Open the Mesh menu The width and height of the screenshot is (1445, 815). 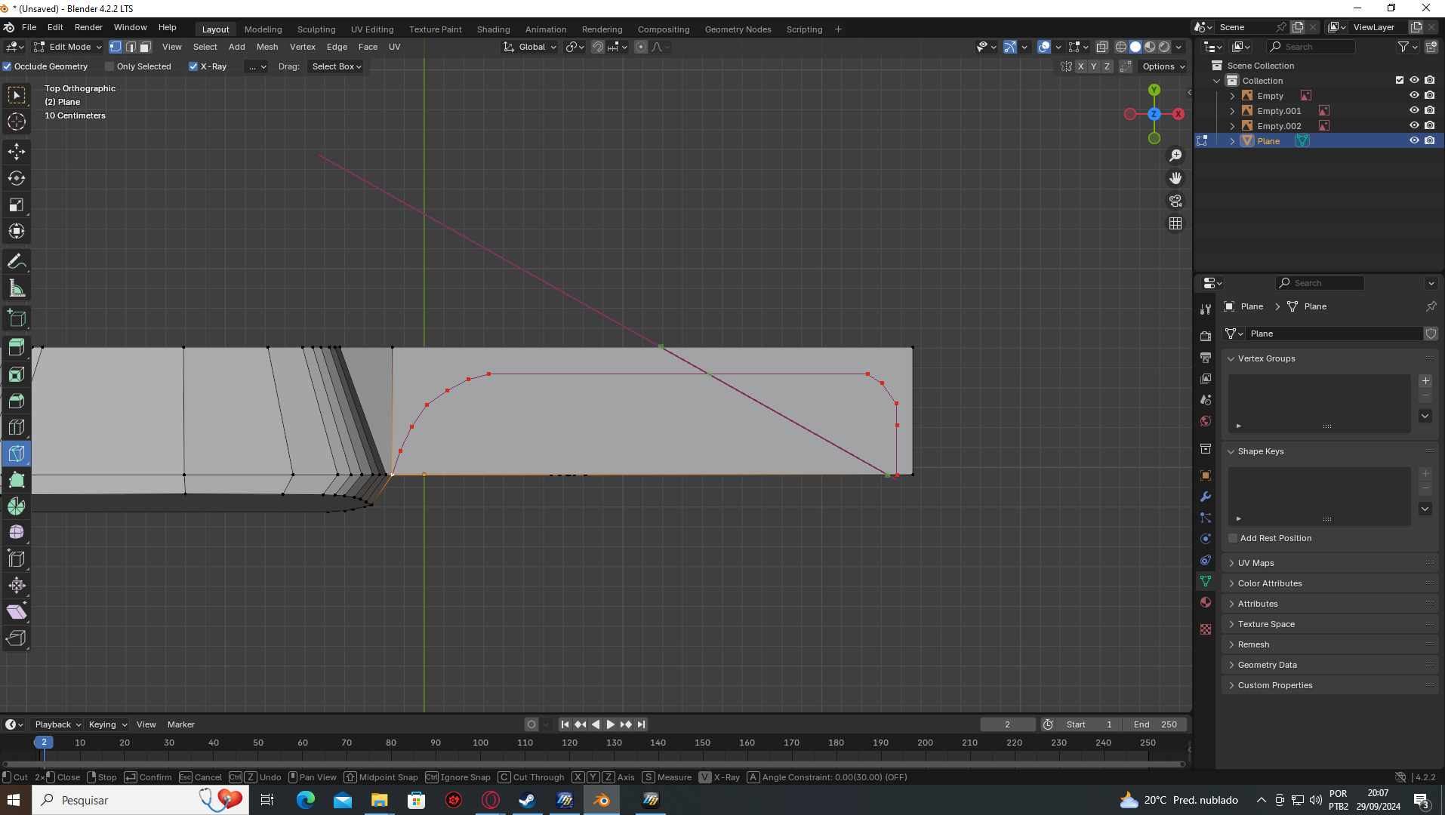pos(267,47)
